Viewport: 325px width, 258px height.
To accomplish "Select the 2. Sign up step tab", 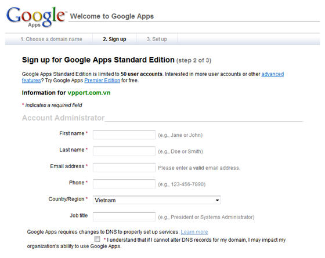I will coord(114,39).
